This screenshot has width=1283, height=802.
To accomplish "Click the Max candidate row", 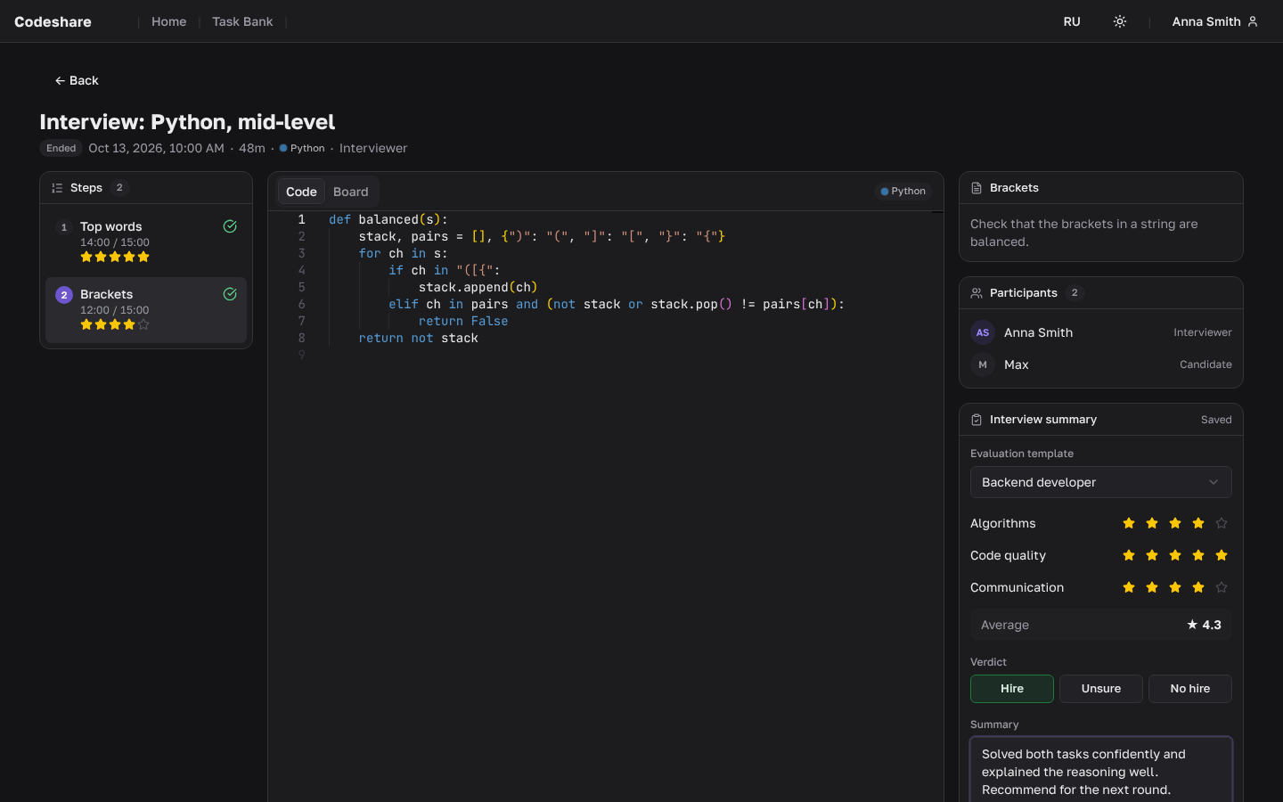I will coord(1101,364).
